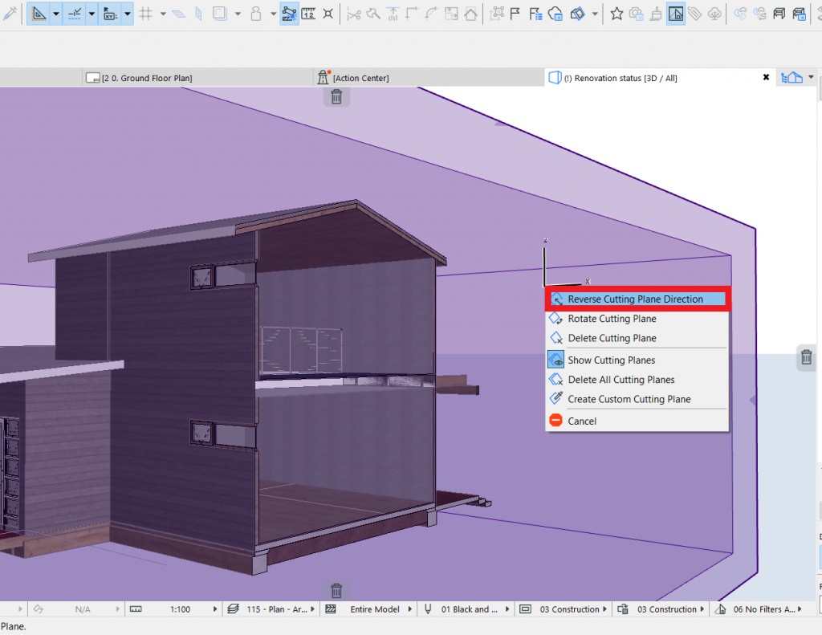Open the '06 No Filters A...' renovation filter
822x635 pixels.
[x=759, y=609]
